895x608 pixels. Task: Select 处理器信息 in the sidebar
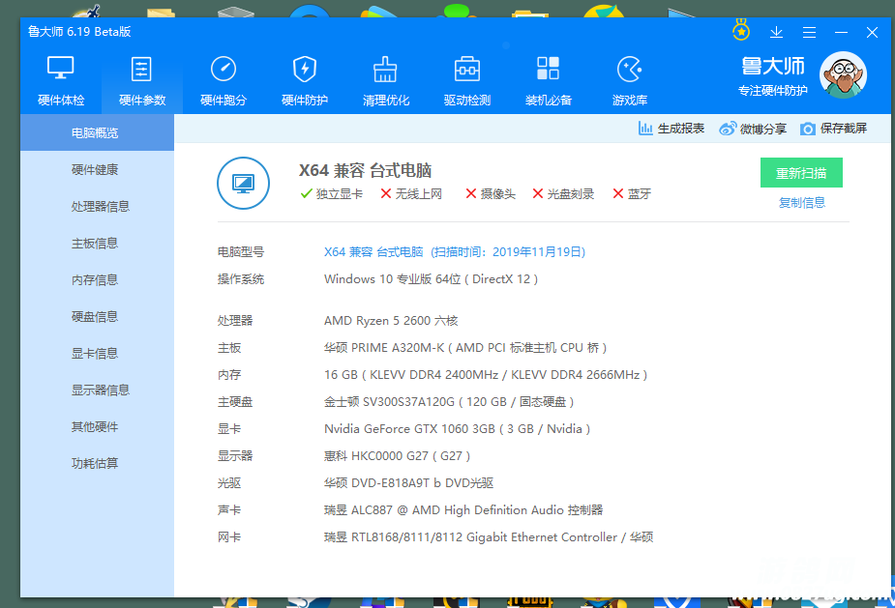(x=100, y=207)
